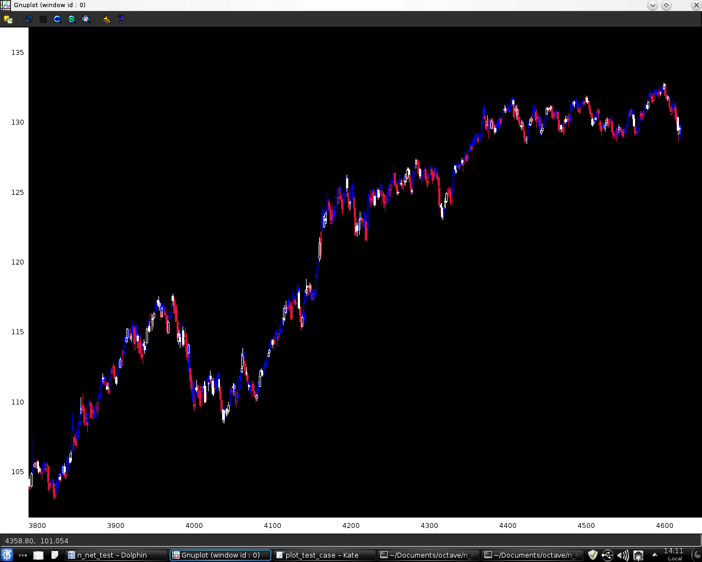702x562 pixels.
Task: Click the 14:11 Local clock
Action: click(674, 555)
